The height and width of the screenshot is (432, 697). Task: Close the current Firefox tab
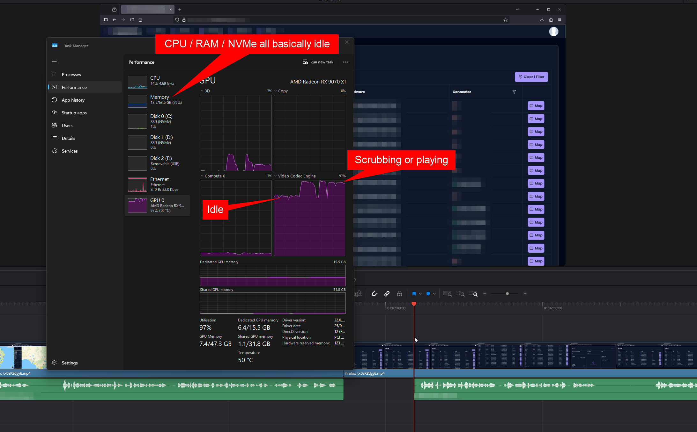[171, 10]
